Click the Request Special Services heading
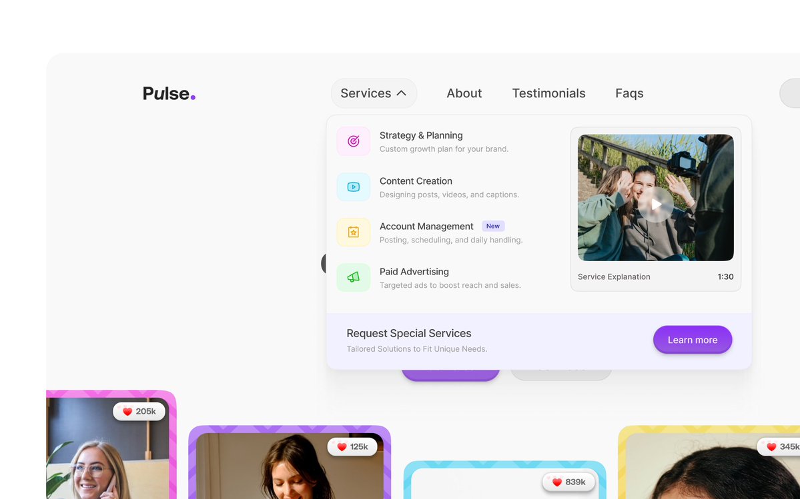This screenshot has height=499, width=800. 408,334
